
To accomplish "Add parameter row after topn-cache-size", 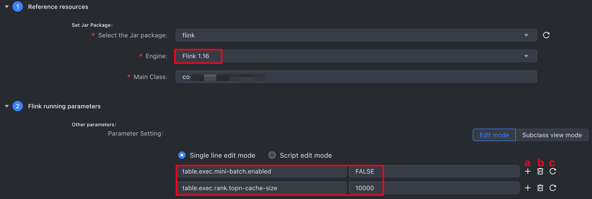I will 528,188.
